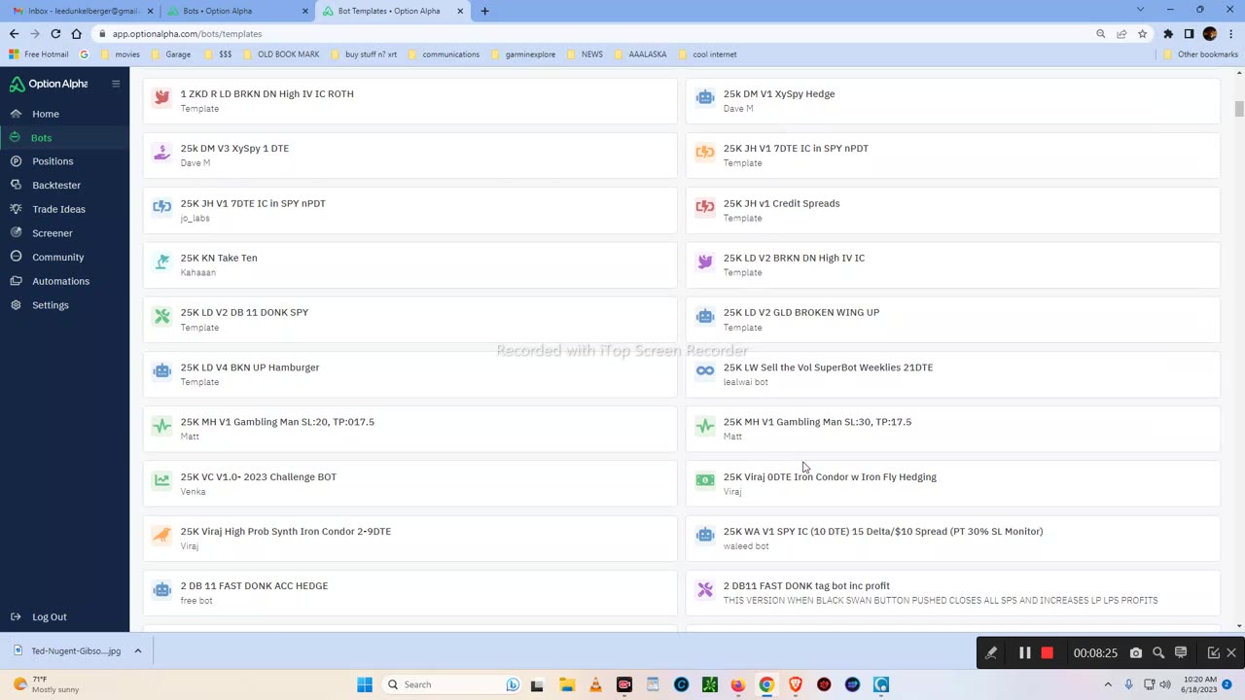Click infinity icon of 25K LW Sell the Vol SuperBot
This screenshot has height=700, width=1245.
tap(705, 370)
